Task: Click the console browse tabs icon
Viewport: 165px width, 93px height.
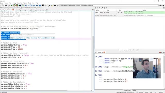Action: point(96,52)
